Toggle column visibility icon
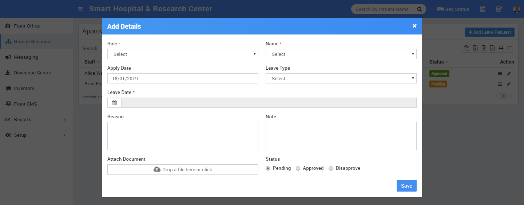Screen dimensions: 524x205 click(510, 48)
